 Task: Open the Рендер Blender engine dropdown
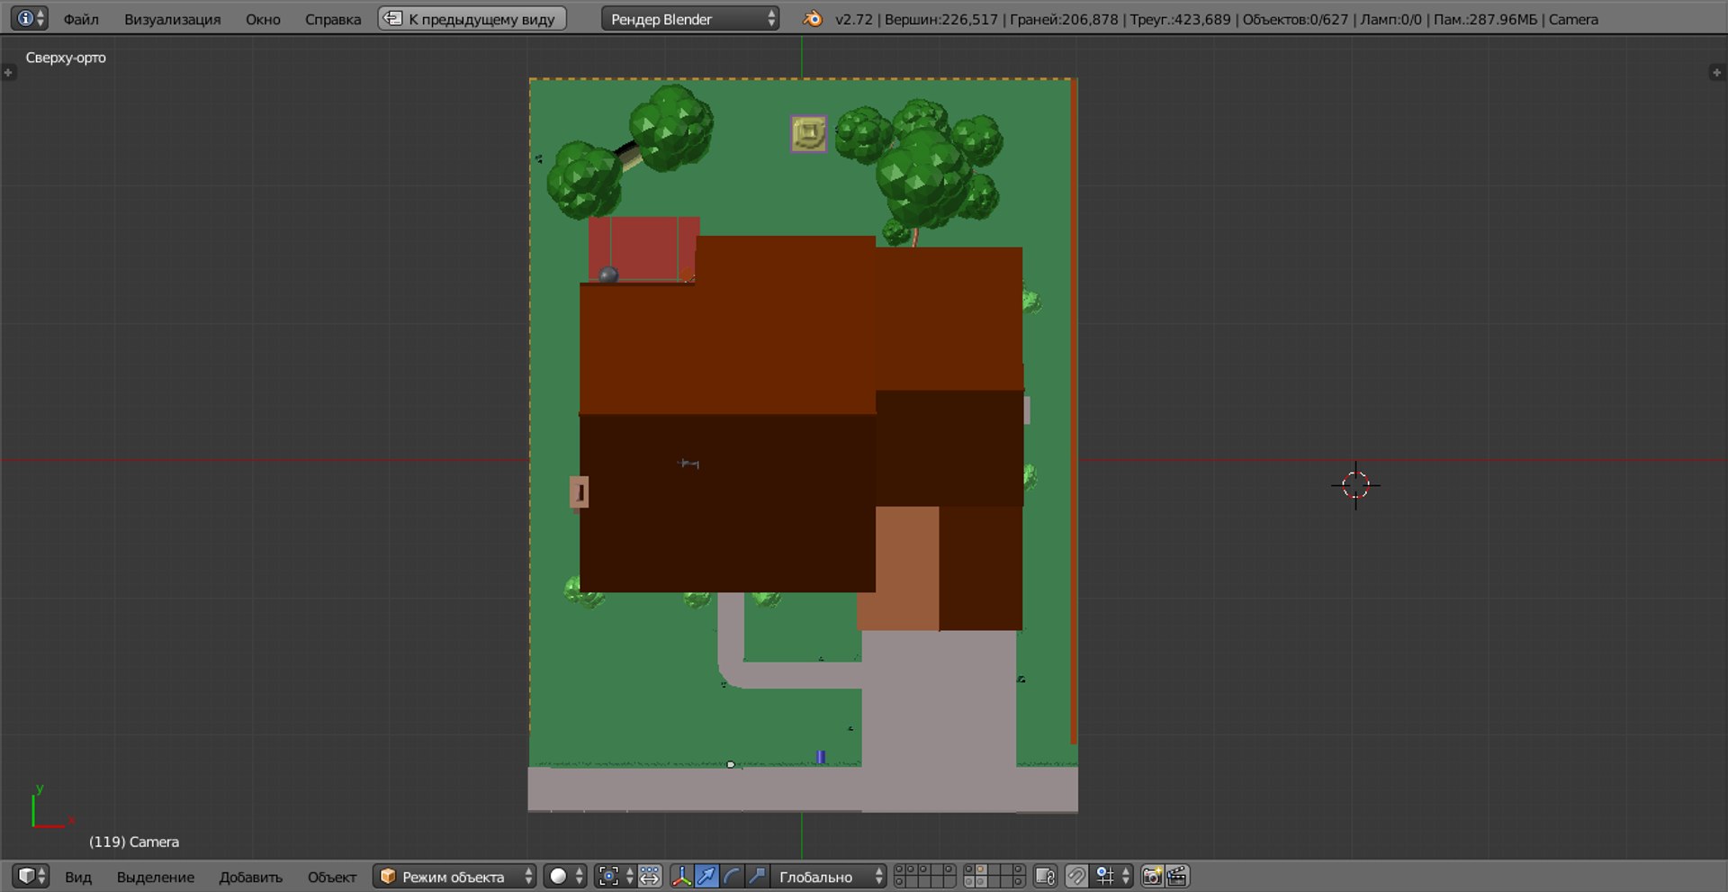tap(689, 19)
